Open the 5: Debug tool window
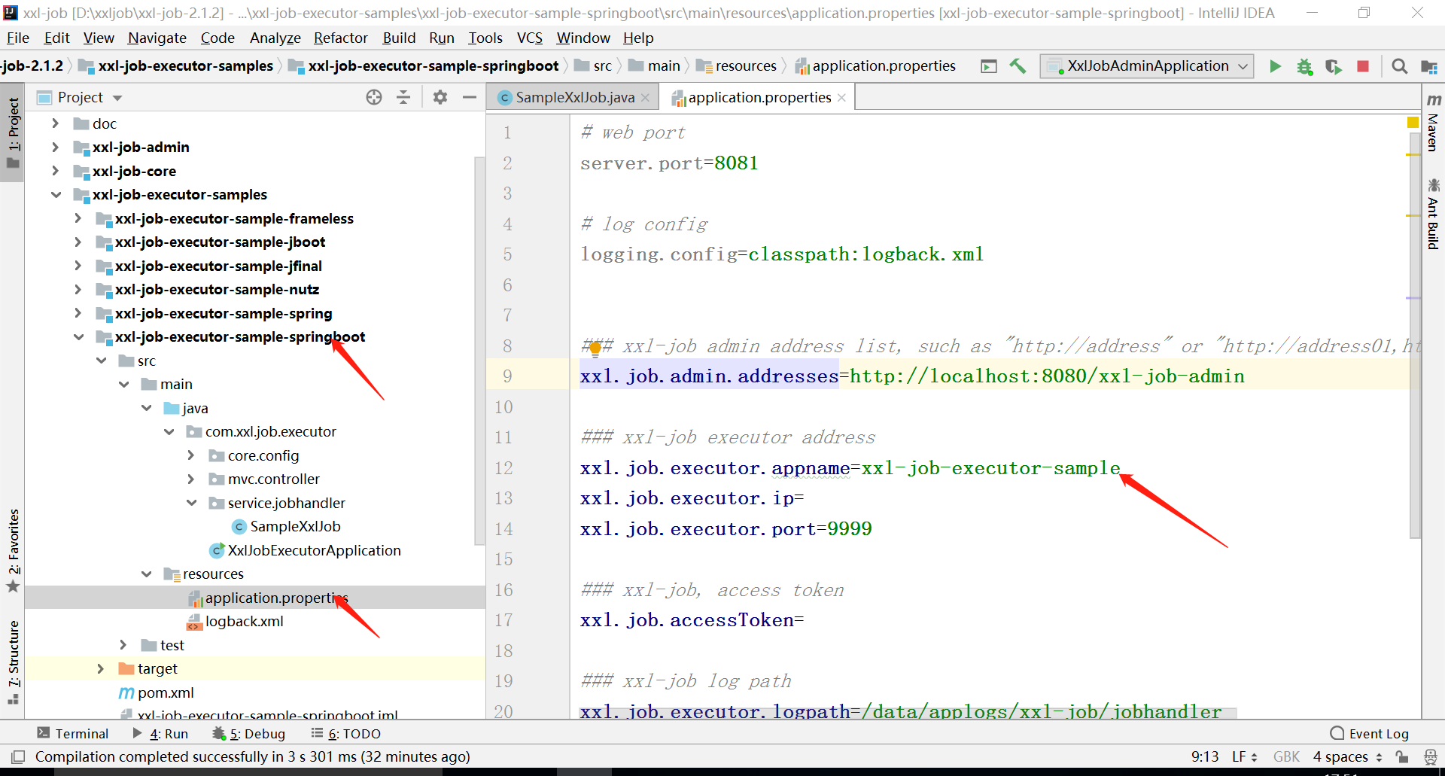The width and height of the screenshot is (1445, 776). pos(249,733)
